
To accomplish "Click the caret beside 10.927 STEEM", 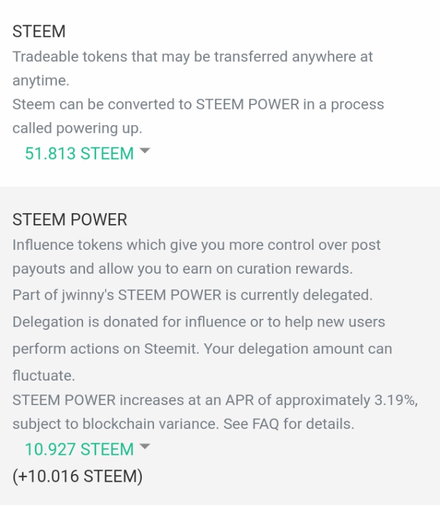I will pyautogui.click(x=145, y=446).
